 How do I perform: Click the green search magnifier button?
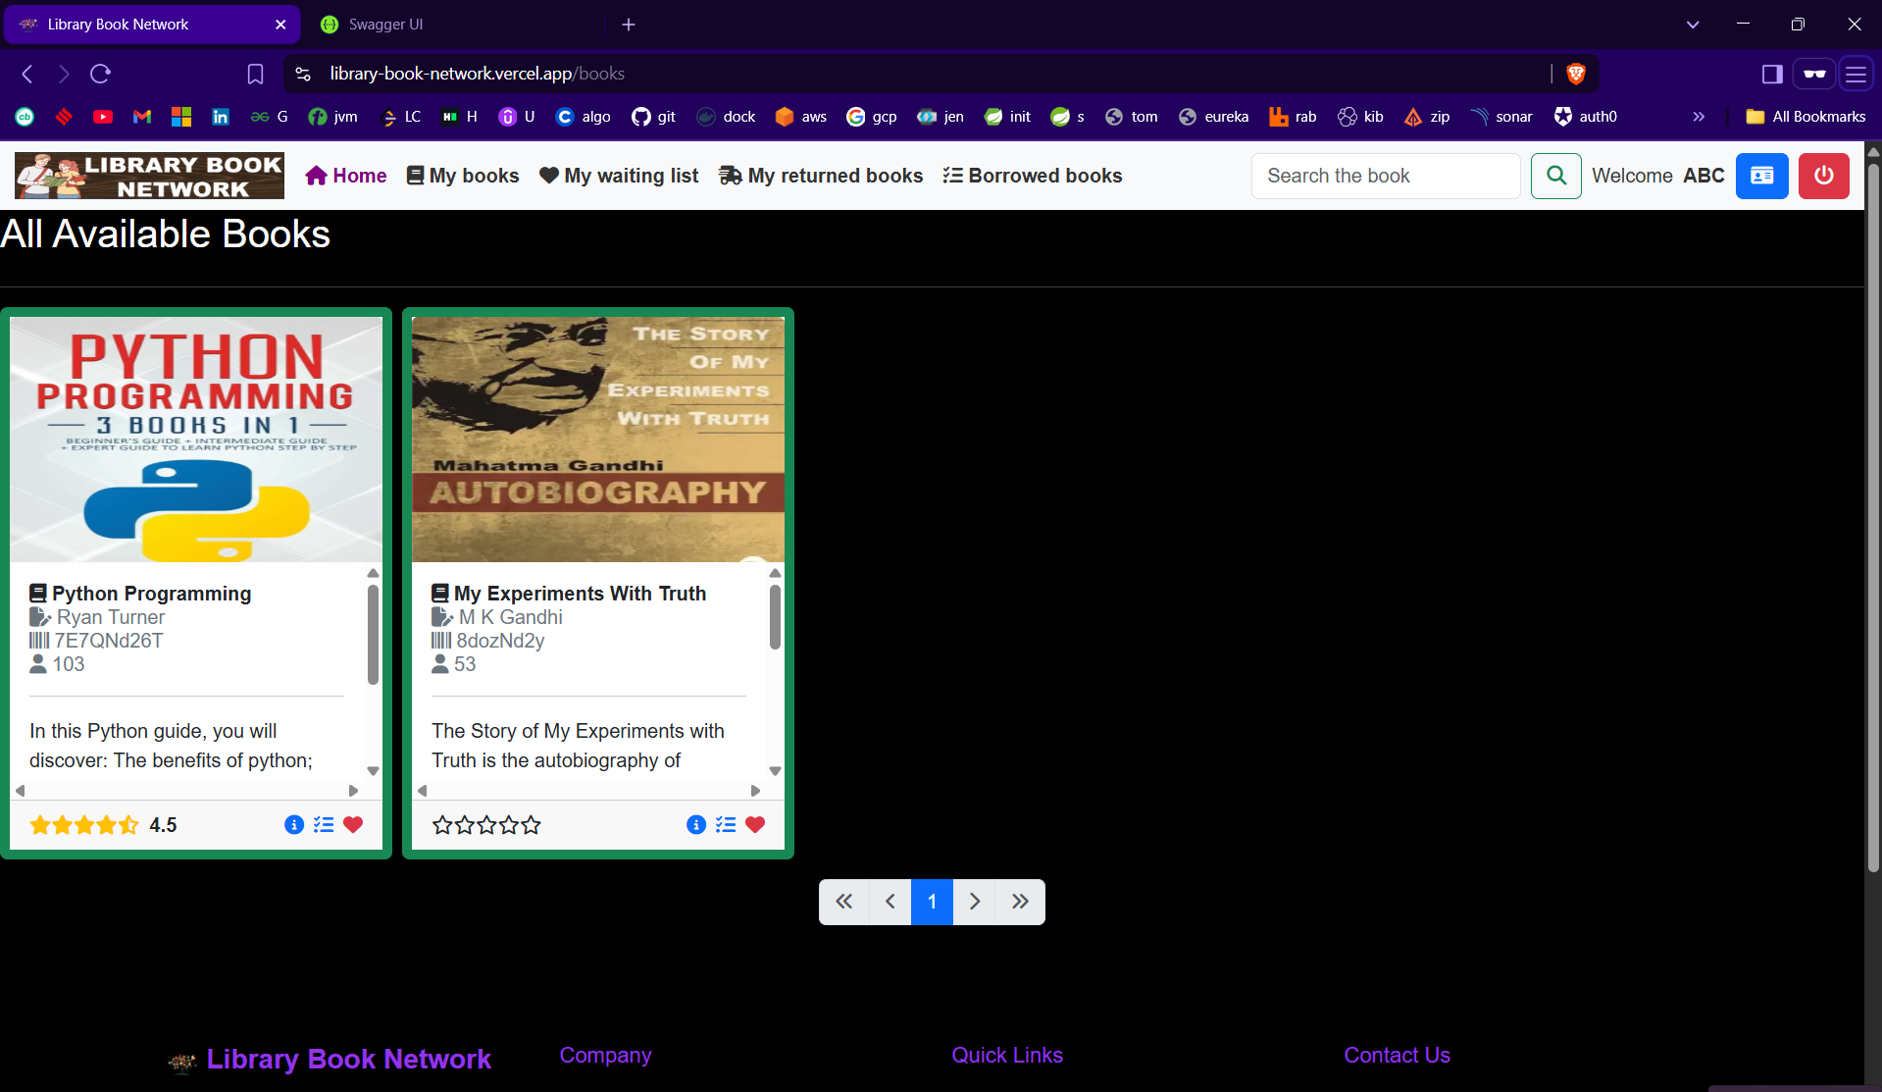click(x=1555, y=176)
